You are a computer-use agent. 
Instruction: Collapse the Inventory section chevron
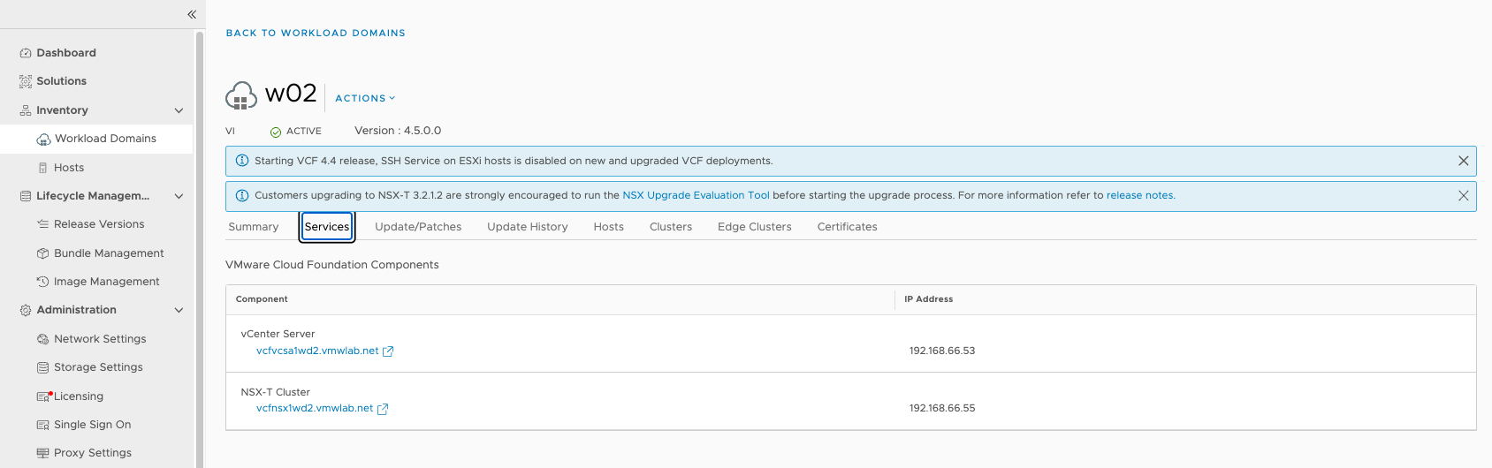tap(179, 110)
